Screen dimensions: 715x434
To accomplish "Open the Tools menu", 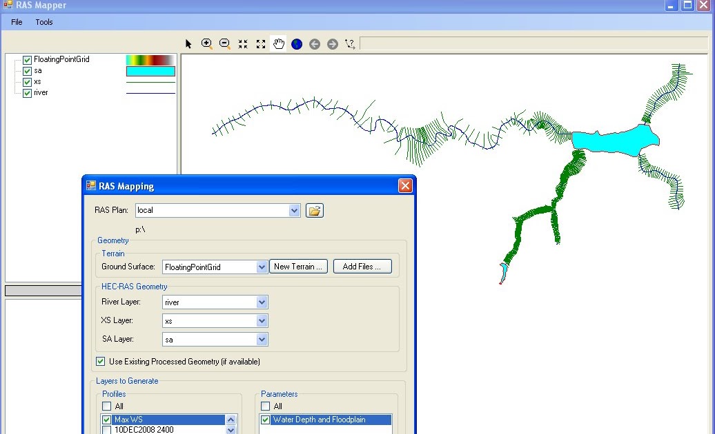I will pyautogui.click(x=43, y=22).
